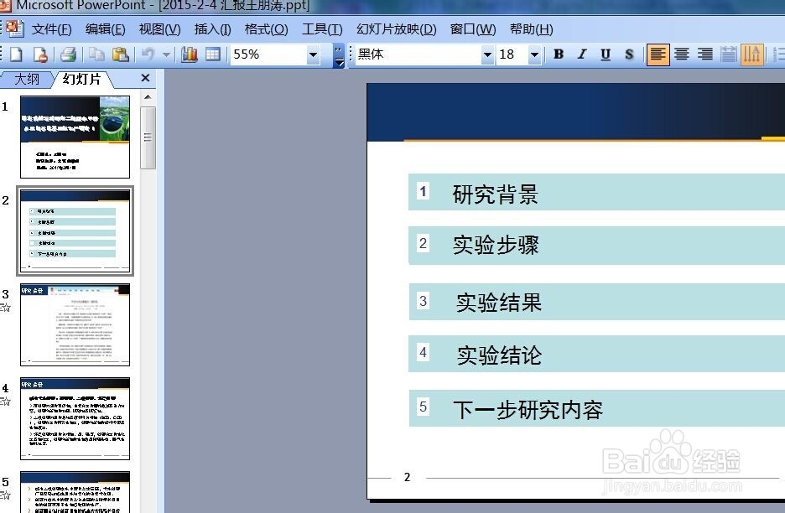The image size is (785, 513).
Task: Apply right text alignment
Action: click(704, 54)
